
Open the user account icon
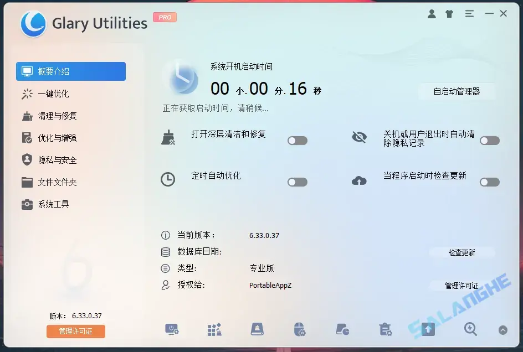pyautogui.click(x=432, y=13)
